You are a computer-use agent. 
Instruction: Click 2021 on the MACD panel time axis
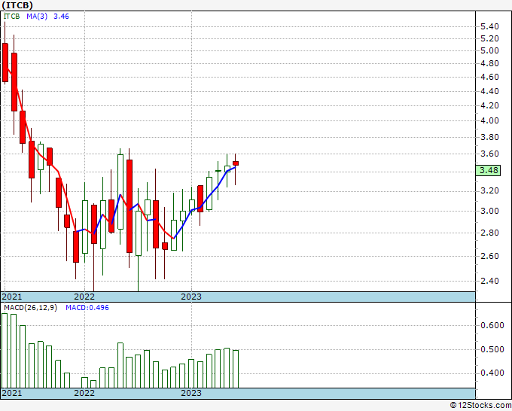(12, 393)
